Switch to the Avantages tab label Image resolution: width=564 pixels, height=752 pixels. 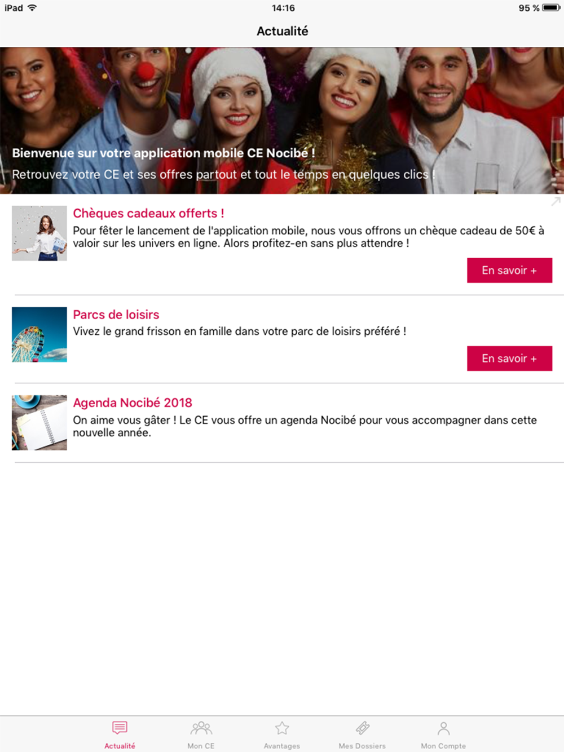coord(282,746)
